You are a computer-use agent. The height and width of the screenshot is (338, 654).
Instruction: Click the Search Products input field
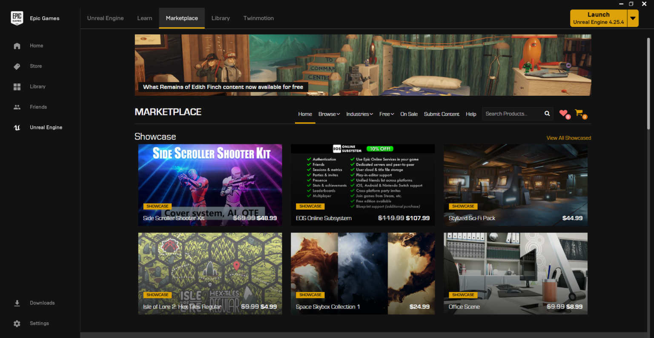click(x=512, y=114)
